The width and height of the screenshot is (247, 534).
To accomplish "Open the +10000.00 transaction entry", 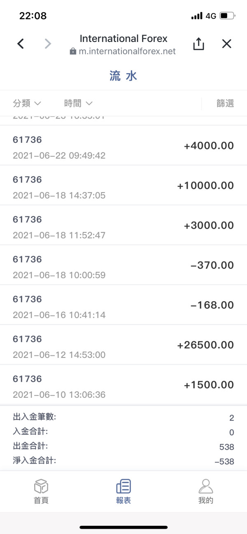I will [123, 186].
